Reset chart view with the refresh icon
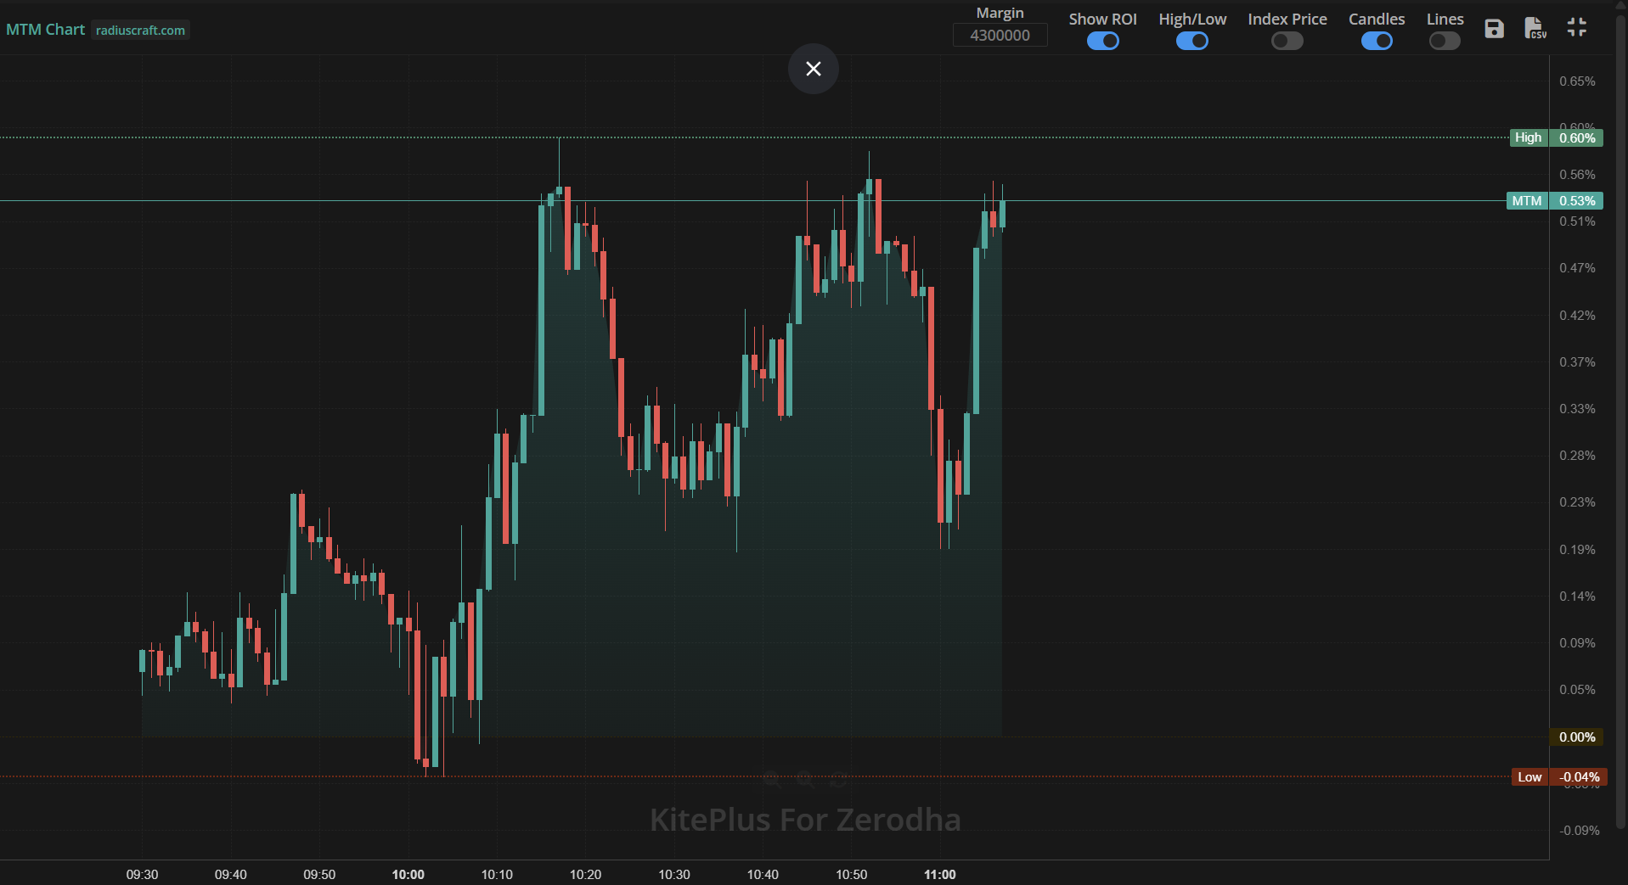Screen dimensions: 1628x885 (838, 779)
